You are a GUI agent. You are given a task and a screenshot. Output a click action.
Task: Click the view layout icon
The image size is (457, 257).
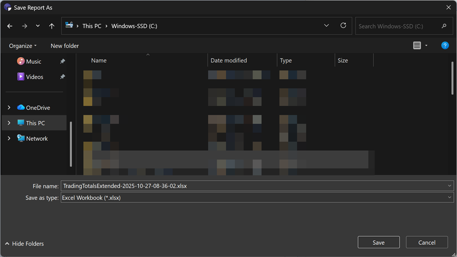(x=417, y=46)
